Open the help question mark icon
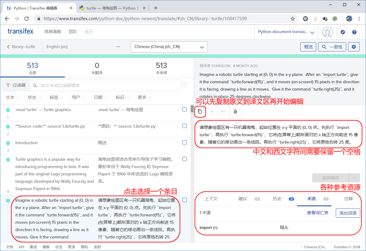Screen dimensions: 366x251 coord(354,32)
